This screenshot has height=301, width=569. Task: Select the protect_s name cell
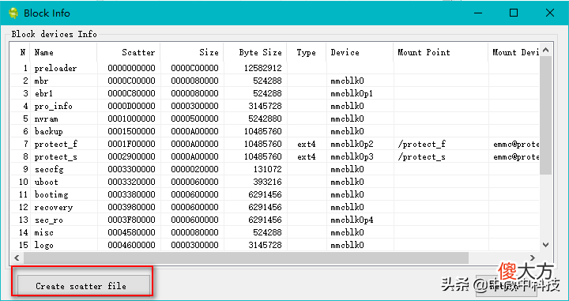(56, 156)
